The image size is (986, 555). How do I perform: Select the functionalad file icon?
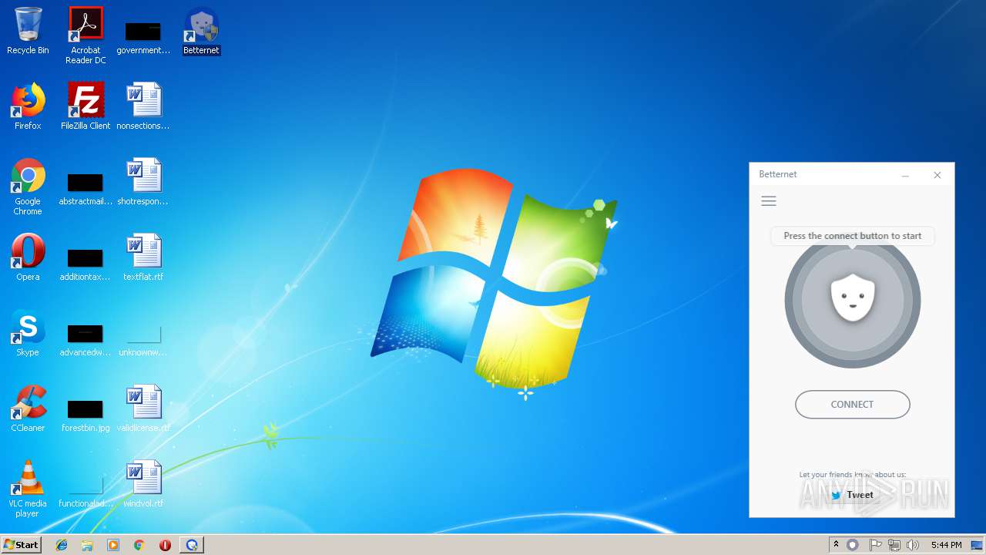(x=86, y=491)
